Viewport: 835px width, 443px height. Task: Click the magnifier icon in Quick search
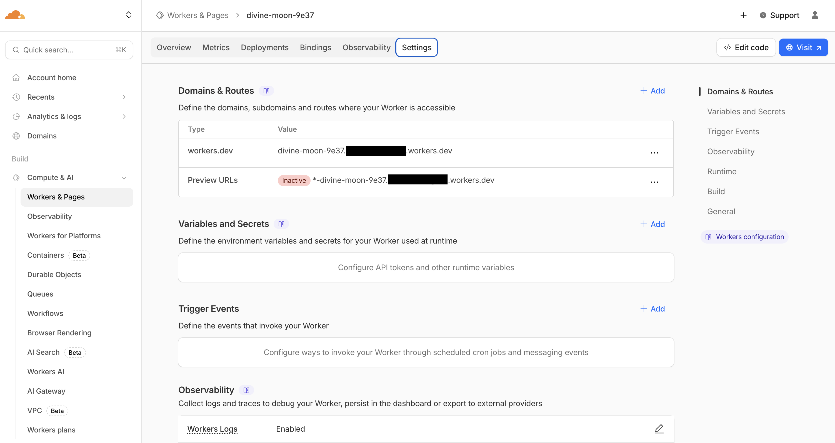(x=16, y=50)
